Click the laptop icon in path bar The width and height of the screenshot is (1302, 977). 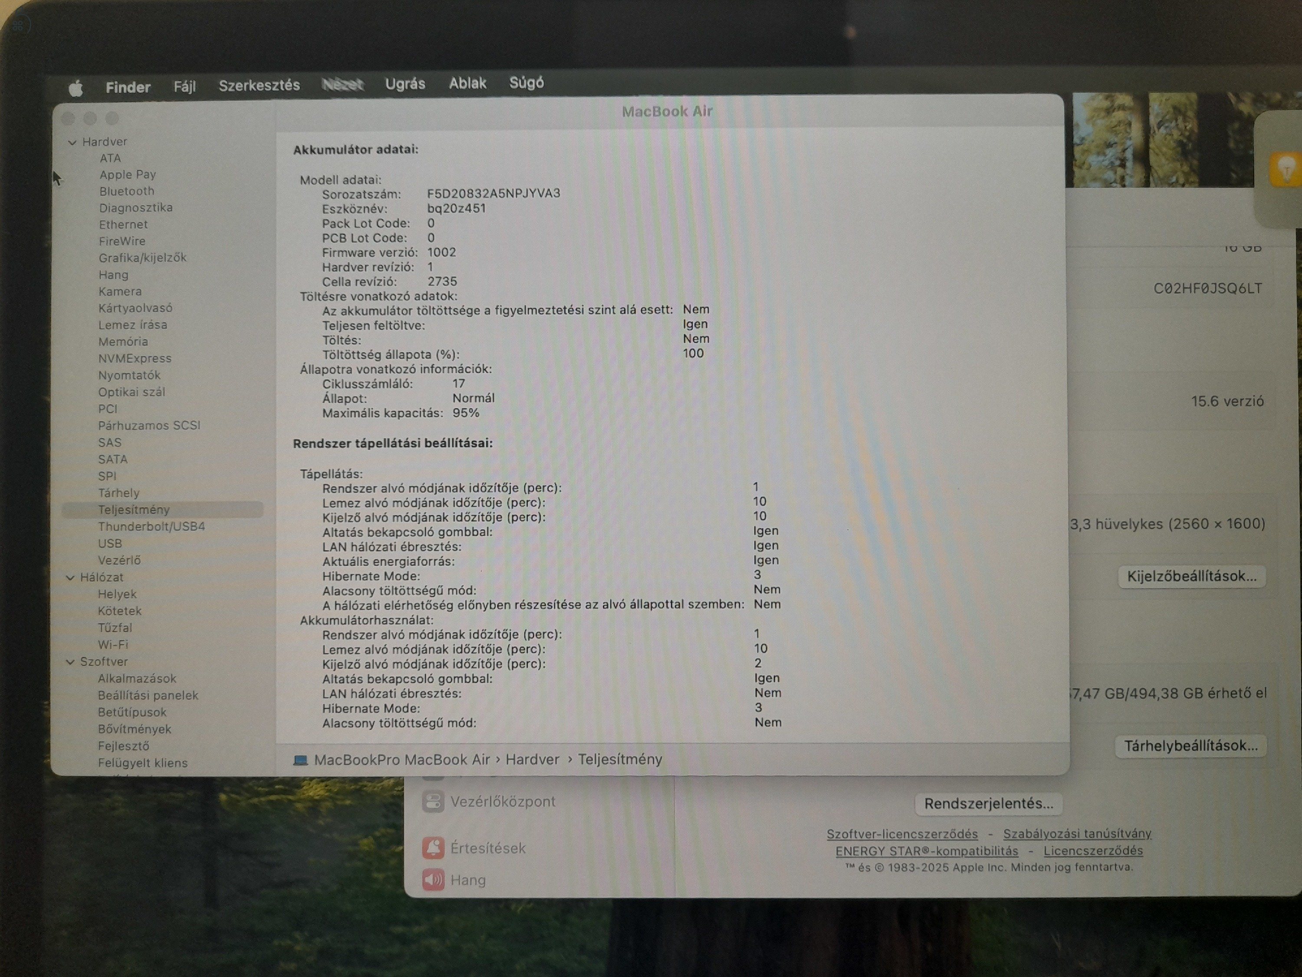(x=300, y=760)
